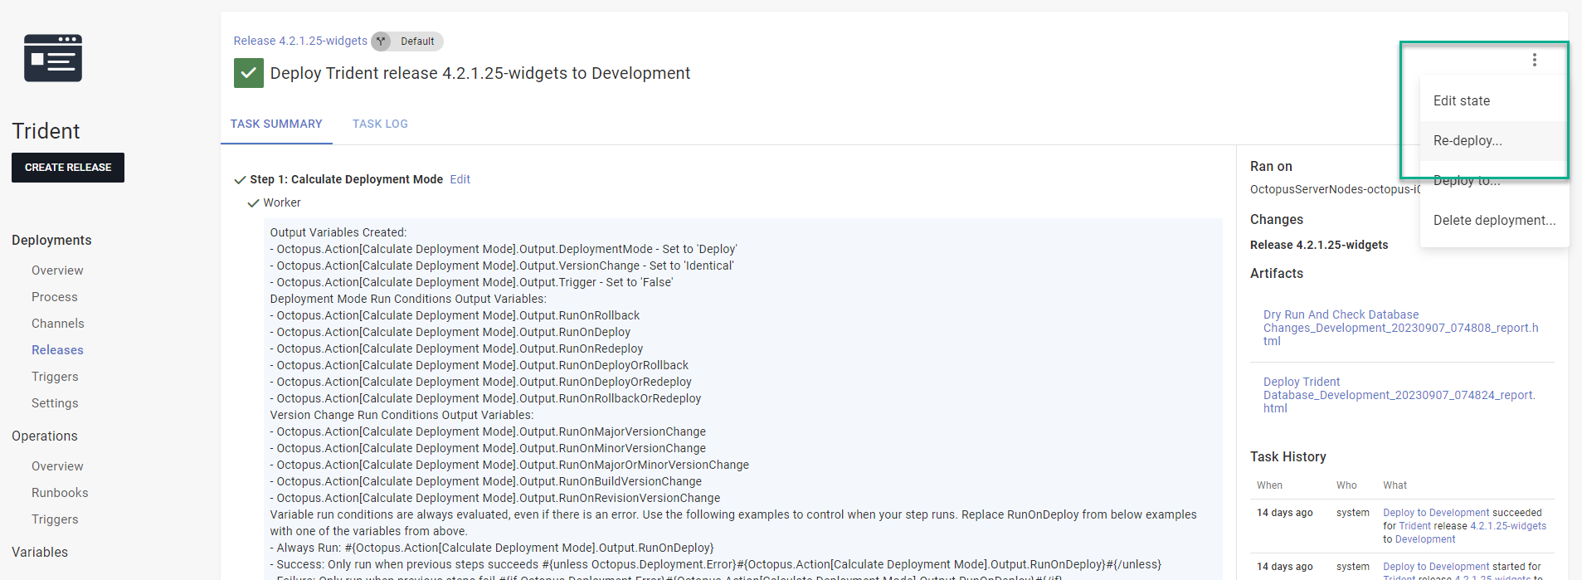This screenshot has height=580, width=1582.
Task: Open Operations Overview in the sidebar
Action: click(x=57, y=466)
